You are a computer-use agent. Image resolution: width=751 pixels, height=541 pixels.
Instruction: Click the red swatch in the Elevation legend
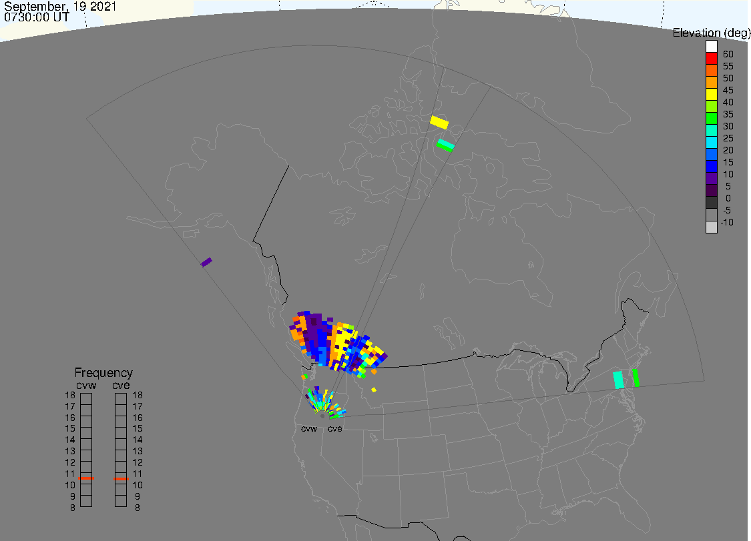(711, 59)
